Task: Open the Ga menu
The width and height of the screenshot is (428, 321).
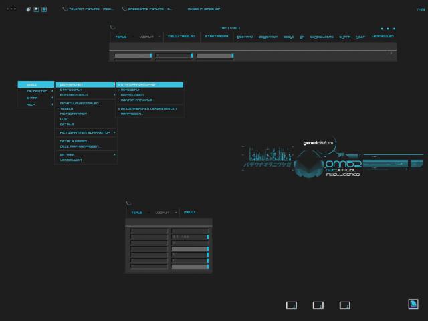Action: [x=302, y=37]
